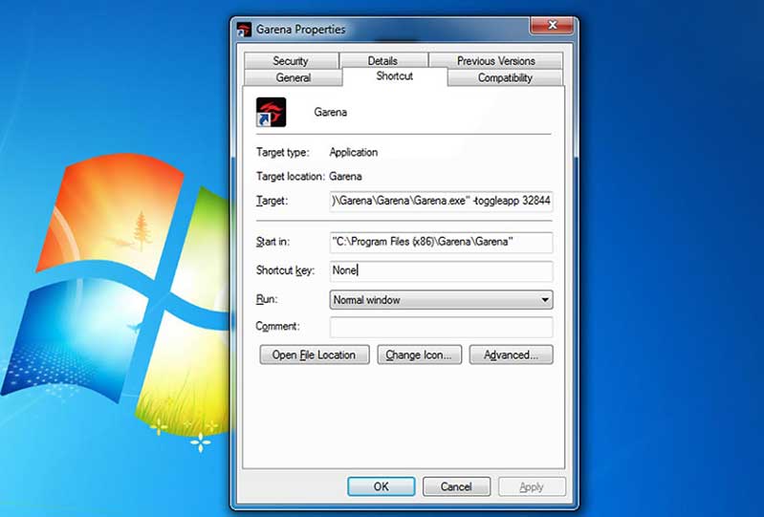Switch to the Compatibility tab
This screenshot has width=764, height=517.
coord(505,78)
